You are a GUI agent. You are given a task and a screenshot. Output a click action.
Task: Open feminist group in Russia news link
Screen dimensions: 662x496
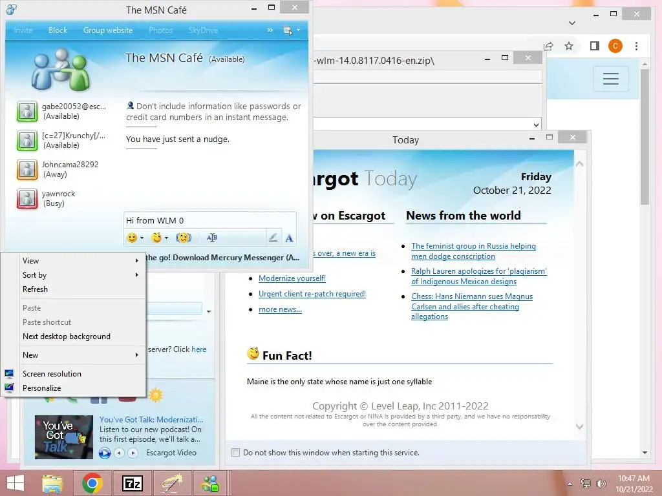tap(473, 251)
